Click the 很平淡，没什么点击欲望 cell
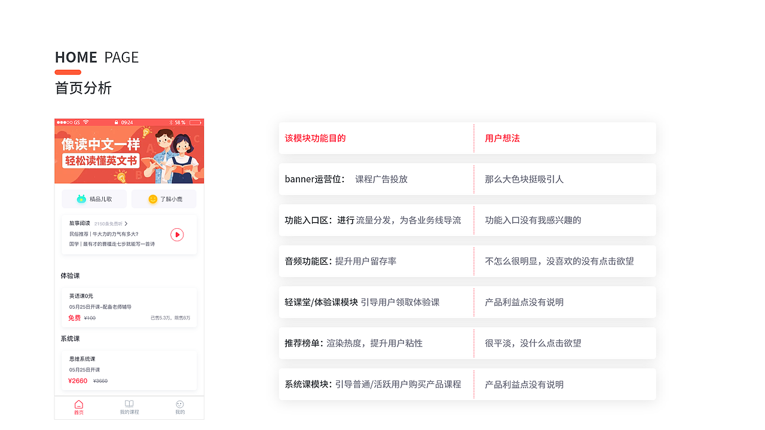The width and height of the screenshot is (765, 430). pos(533,343)
